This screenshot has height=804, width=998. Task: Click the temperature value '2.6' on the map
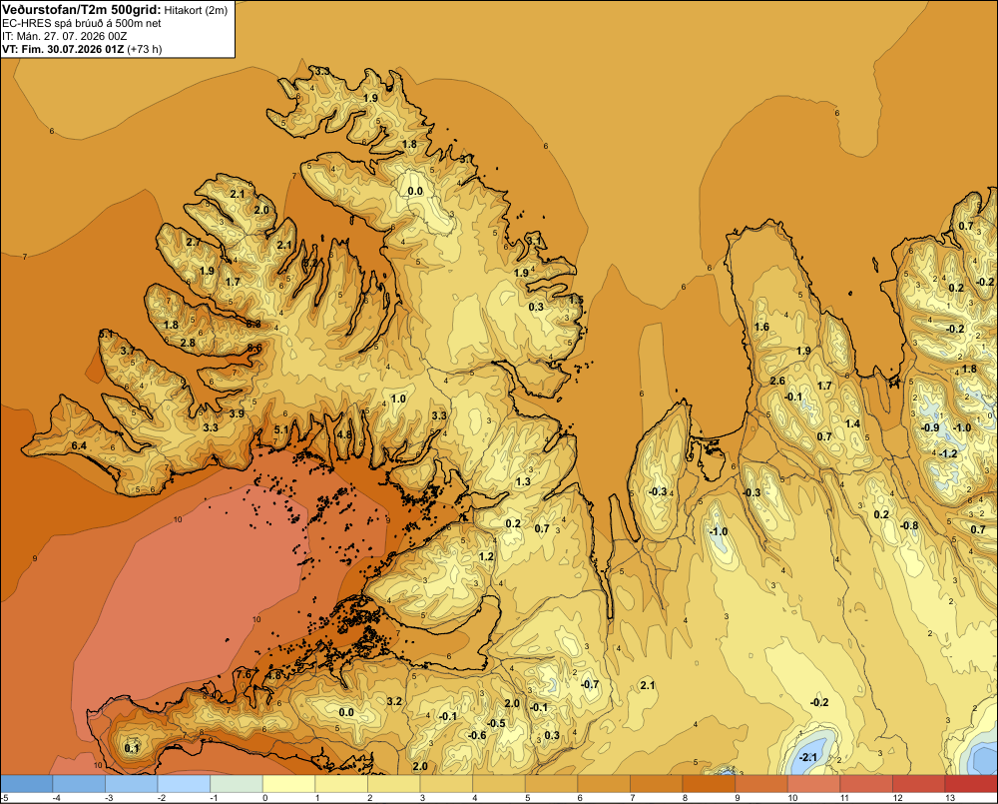coord(777,381)
